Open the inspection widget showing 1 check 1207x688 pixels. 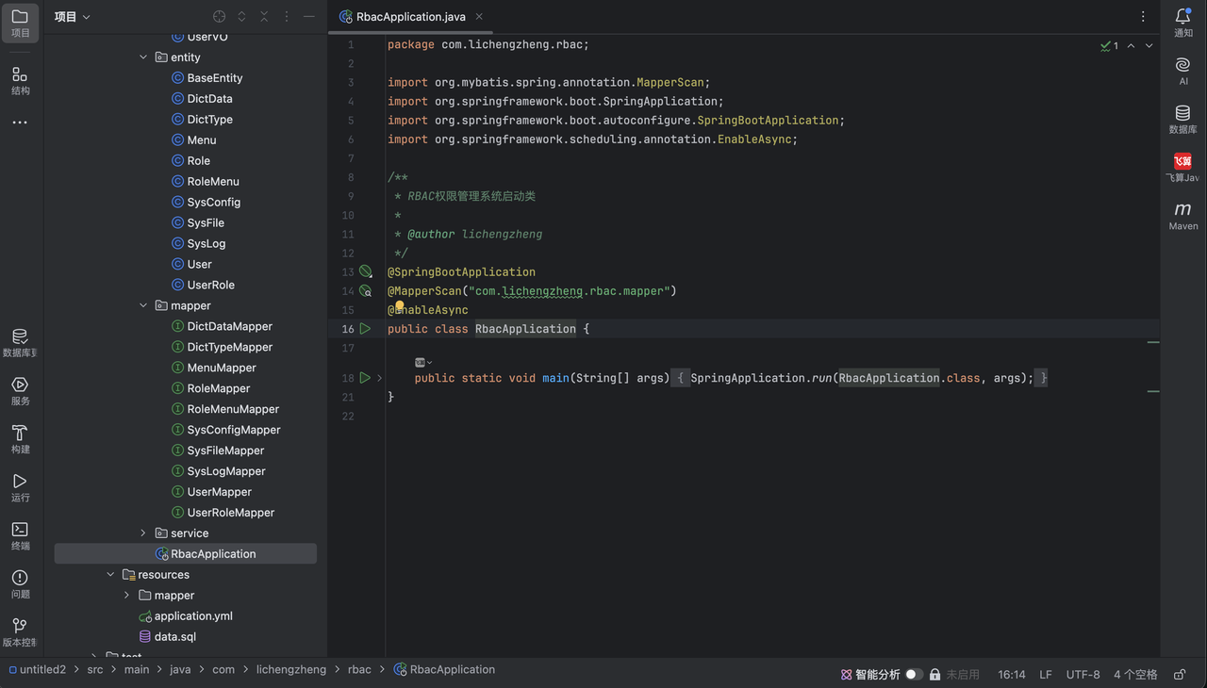click(x=1109, y=45)
